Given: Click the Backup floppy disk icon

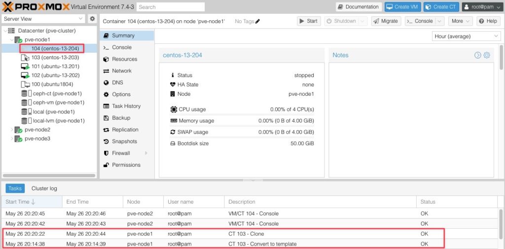Looking at the screenshot, I should (x=106, y=118).
